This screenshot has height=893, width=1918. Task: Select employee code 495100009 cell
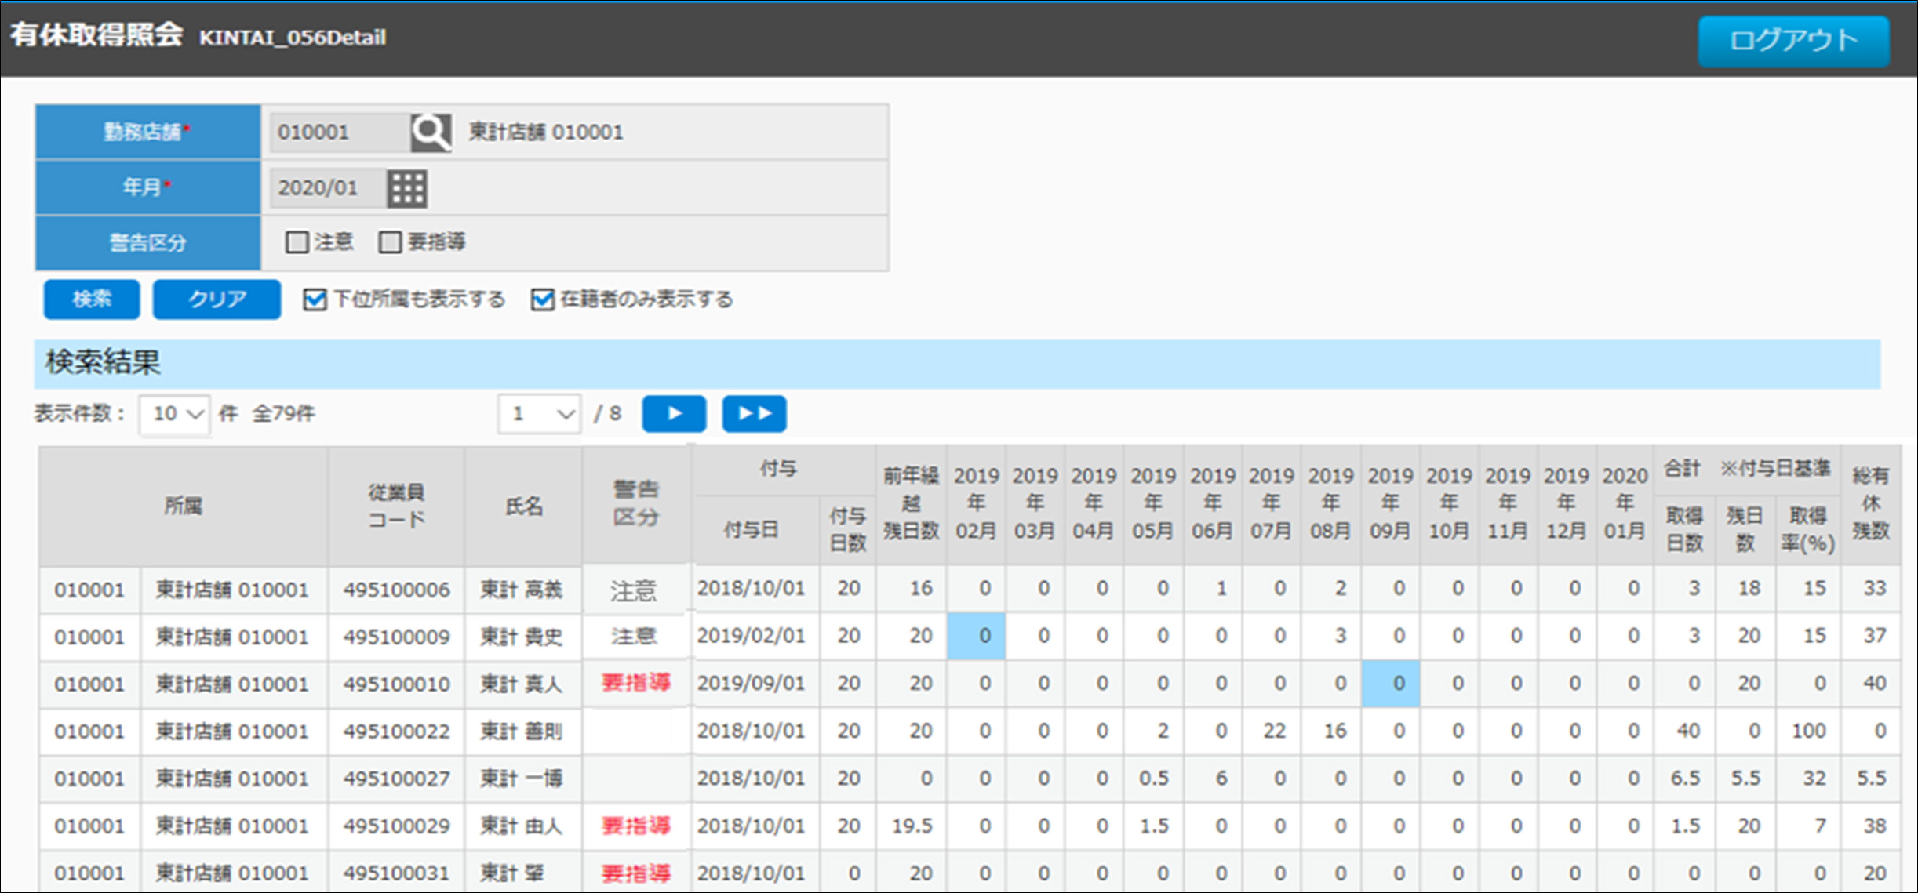pos(396,637)
